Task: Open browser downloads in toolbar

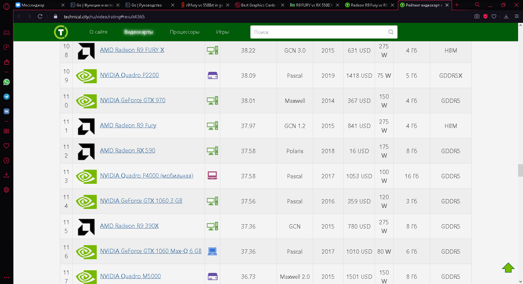Action: pos(506,16)
